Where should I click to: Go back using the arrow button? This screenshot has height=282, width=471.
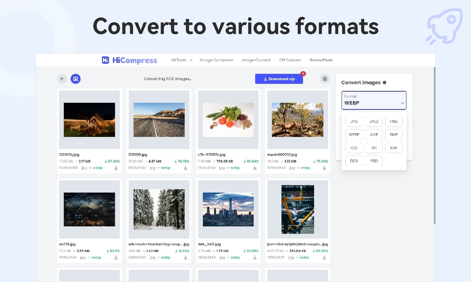62,79
